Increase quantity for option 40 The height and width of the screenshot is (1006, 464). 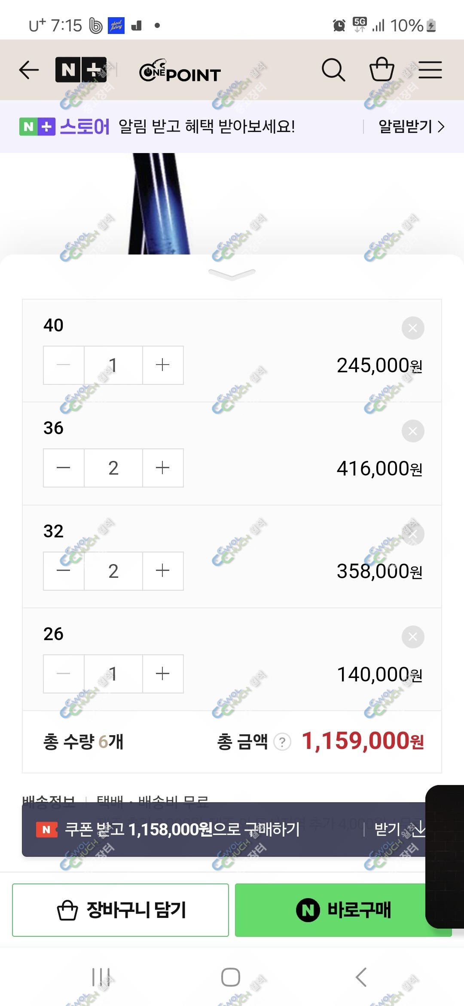click(163, 365)
